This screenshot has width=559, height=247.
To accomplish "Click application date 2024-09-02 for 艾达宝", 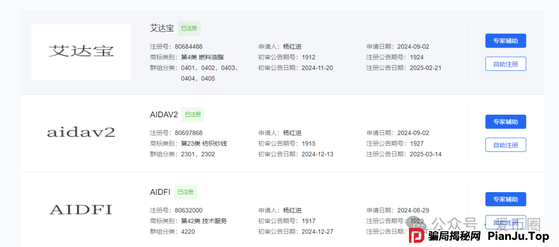I will [x=413, y=47].
